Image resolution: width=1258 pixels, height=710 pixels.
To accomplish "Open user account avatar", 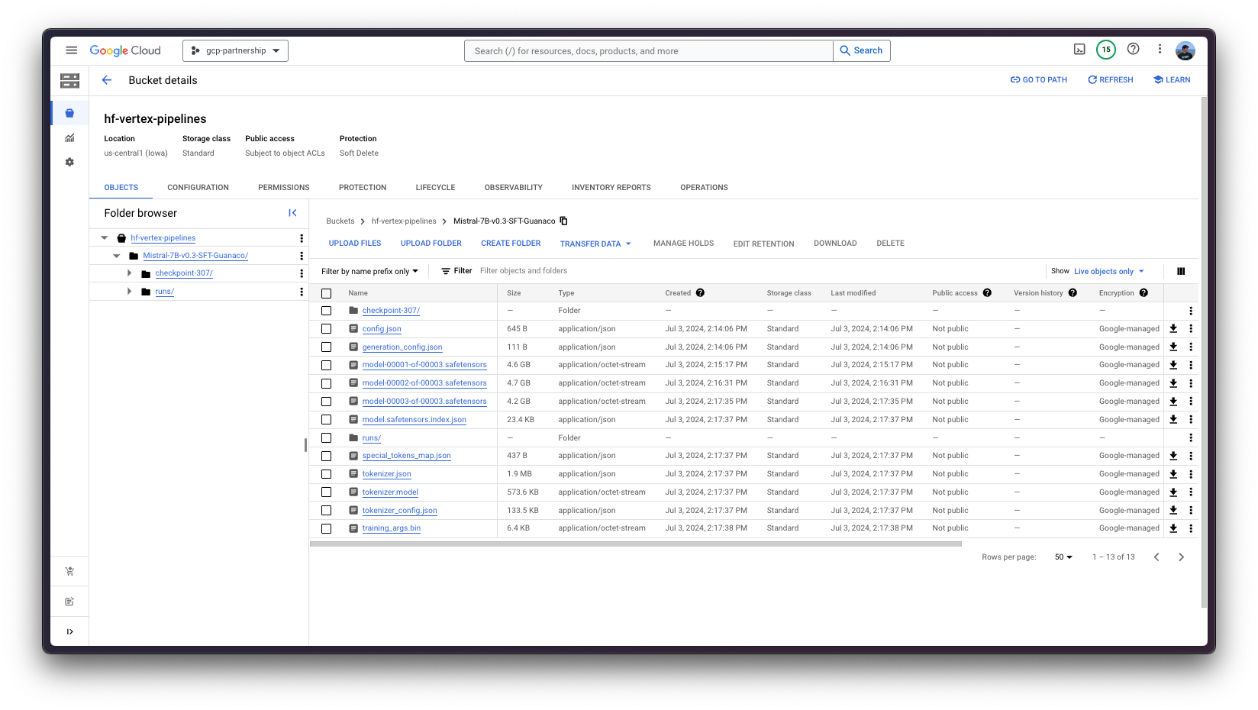I will [1185, 50].
